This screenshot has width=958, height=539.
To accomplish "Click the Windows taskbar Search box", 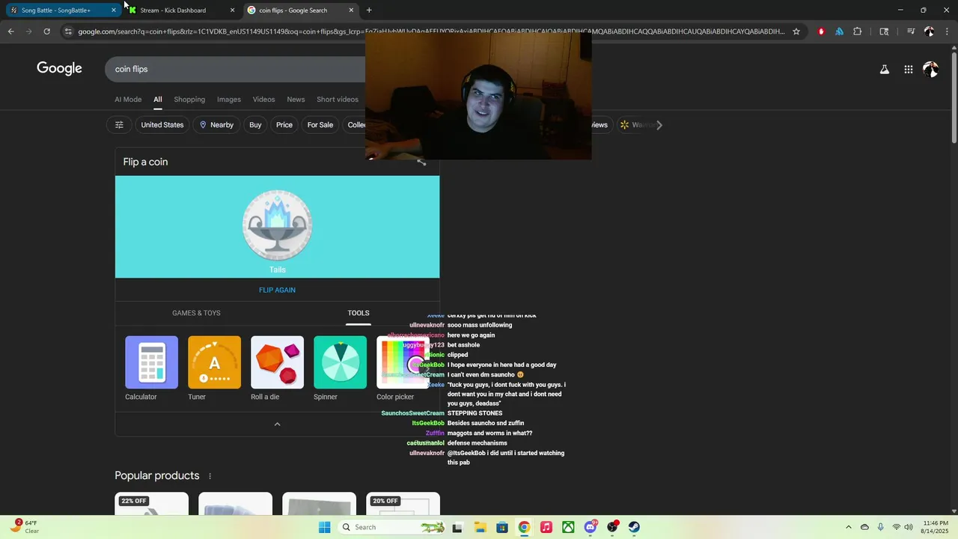I will 393,527.
